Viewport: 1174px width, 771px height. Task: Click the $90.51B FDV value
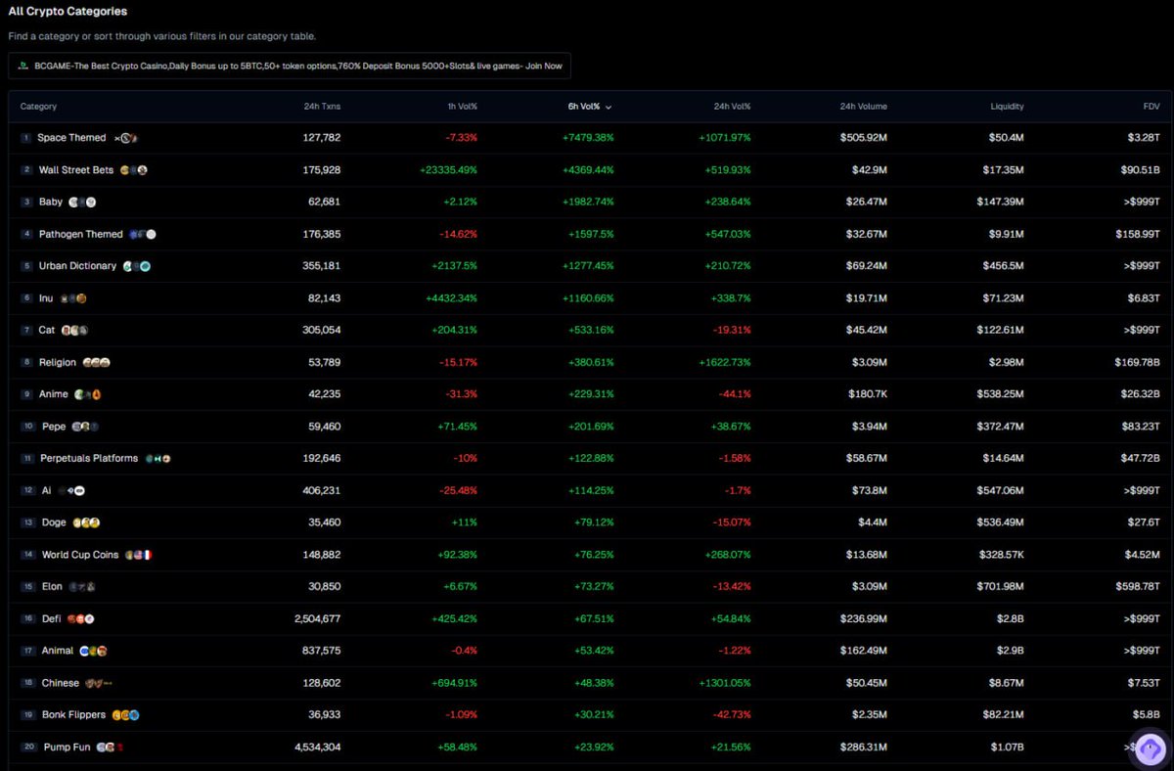tap(1139, 170)
